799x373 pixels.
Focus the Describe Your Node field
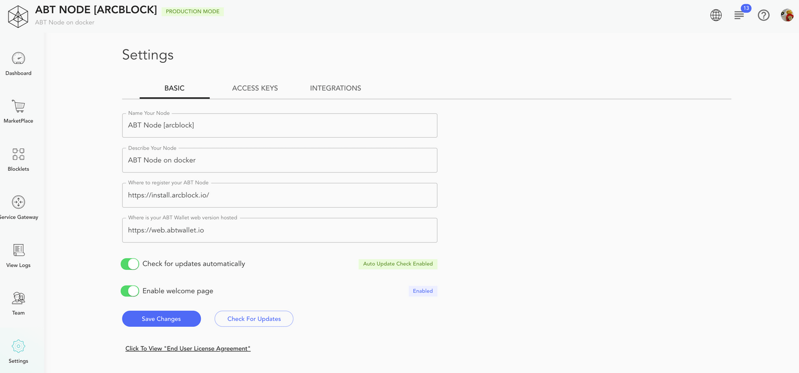280,160
